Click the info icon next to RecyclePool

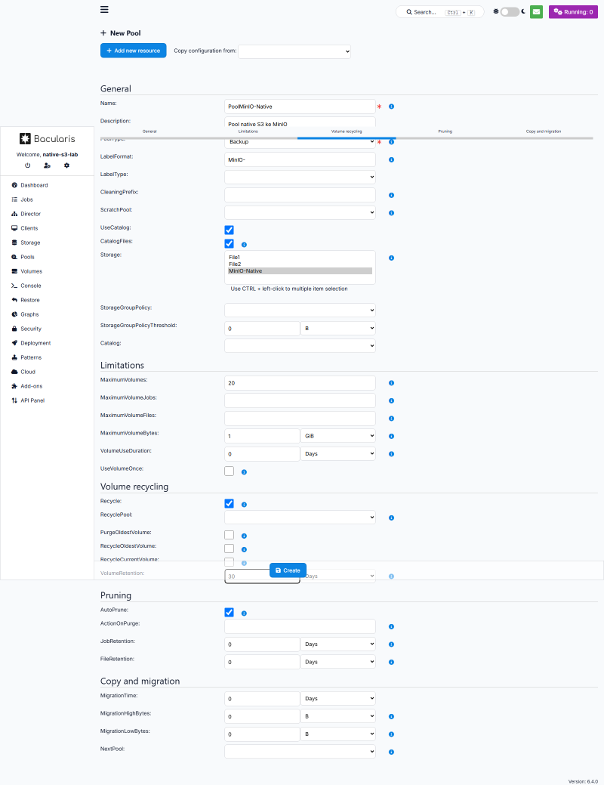pyautogui.click(x=391, y=518)
